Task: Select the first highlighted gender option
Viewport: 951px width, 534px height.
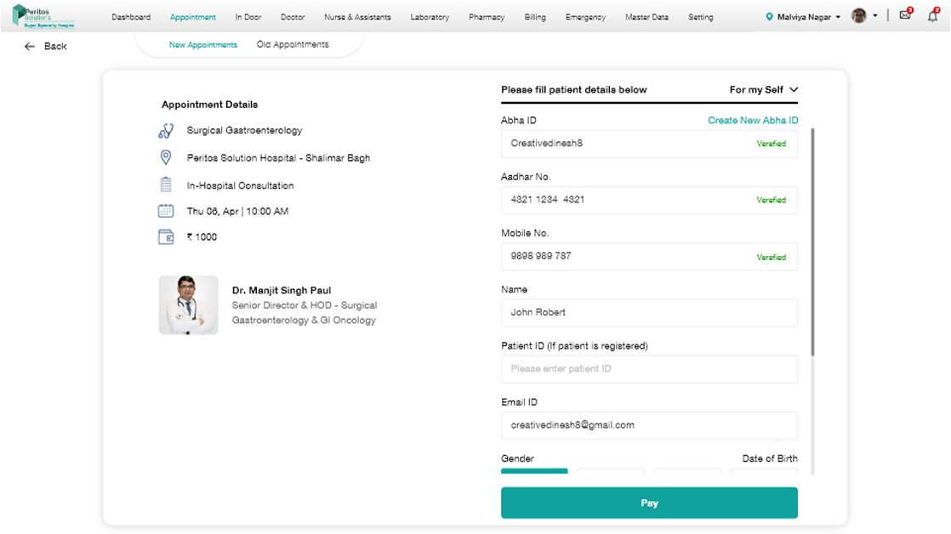Action: point(533,472)
